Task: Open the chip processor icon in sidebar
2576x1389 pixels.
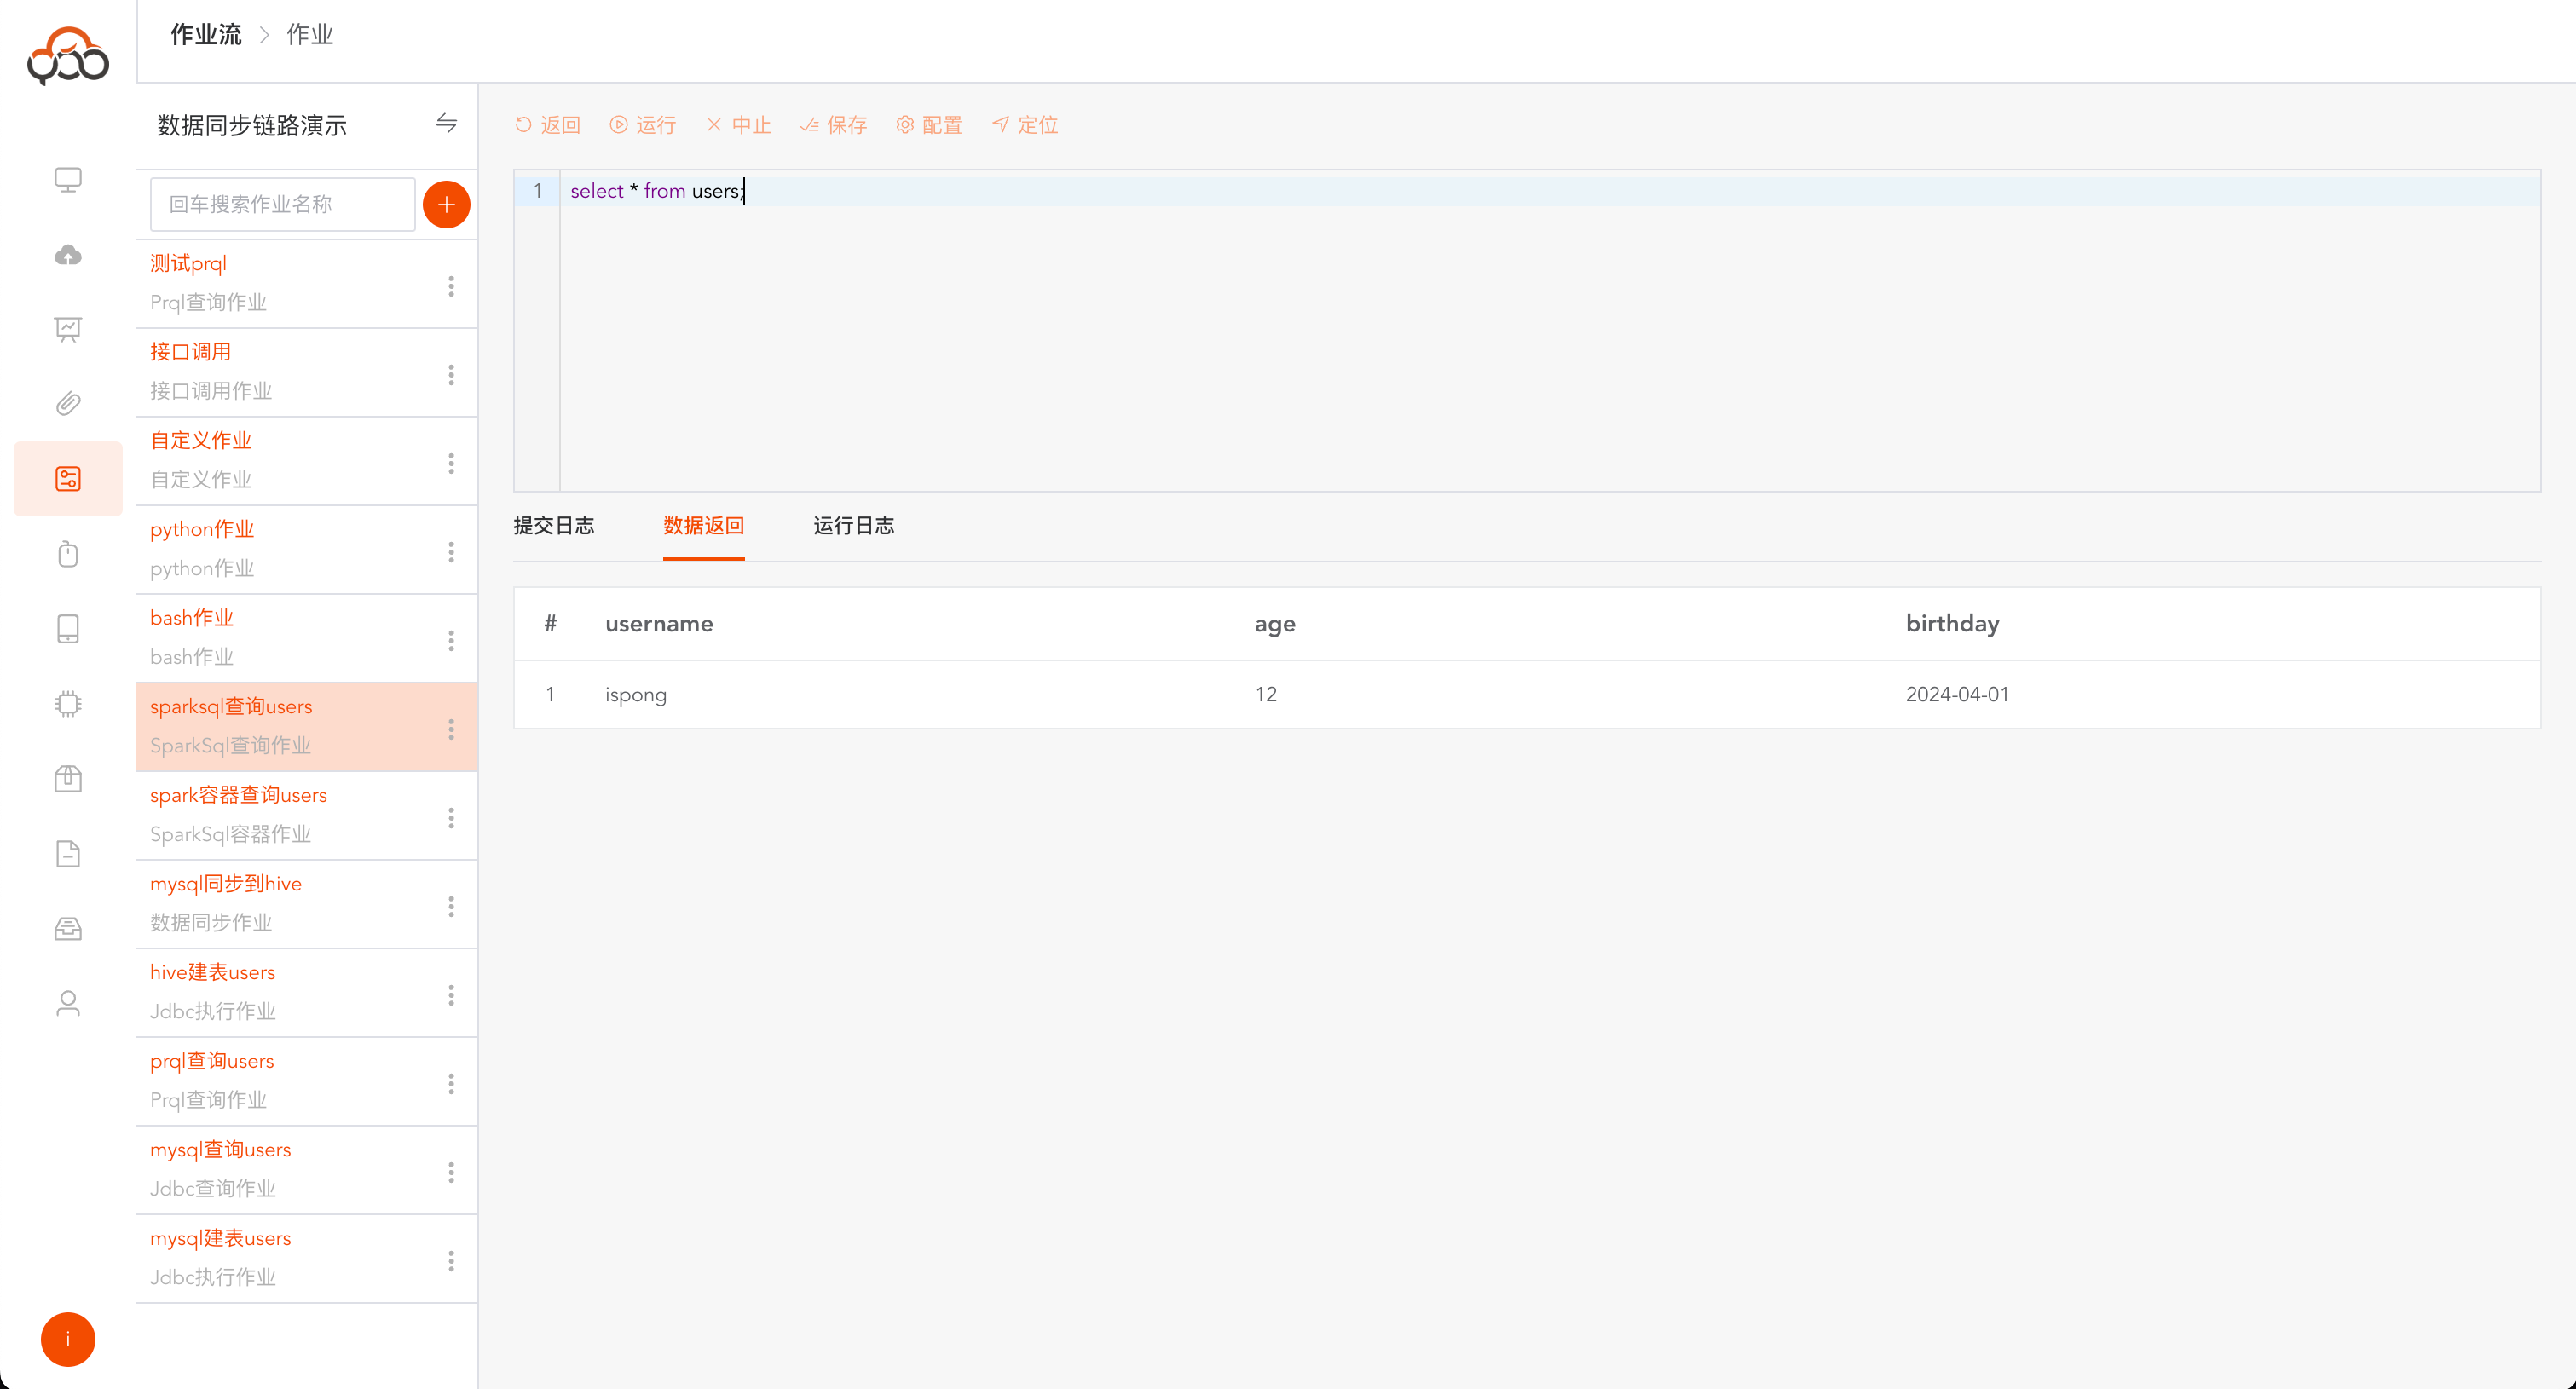Action: click(68, 704)
